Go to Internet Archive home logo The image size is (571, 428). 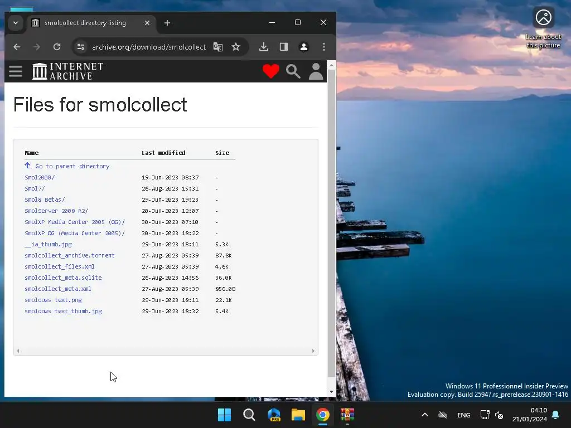coord(67,71)
